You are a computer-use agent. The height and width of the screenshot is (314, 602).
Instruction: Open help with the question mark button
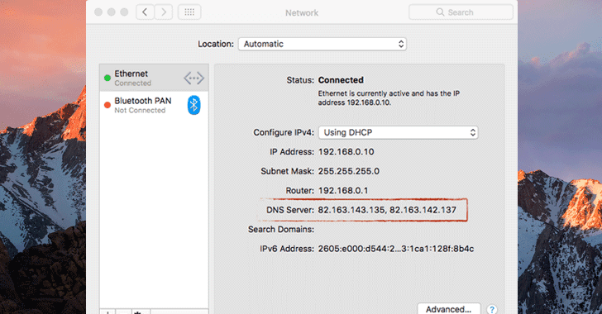(x=492, y=309)
